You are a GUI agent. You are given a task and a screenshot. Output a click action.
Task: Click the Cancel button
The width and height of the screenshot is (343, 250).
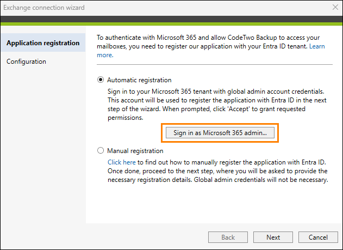318,237
